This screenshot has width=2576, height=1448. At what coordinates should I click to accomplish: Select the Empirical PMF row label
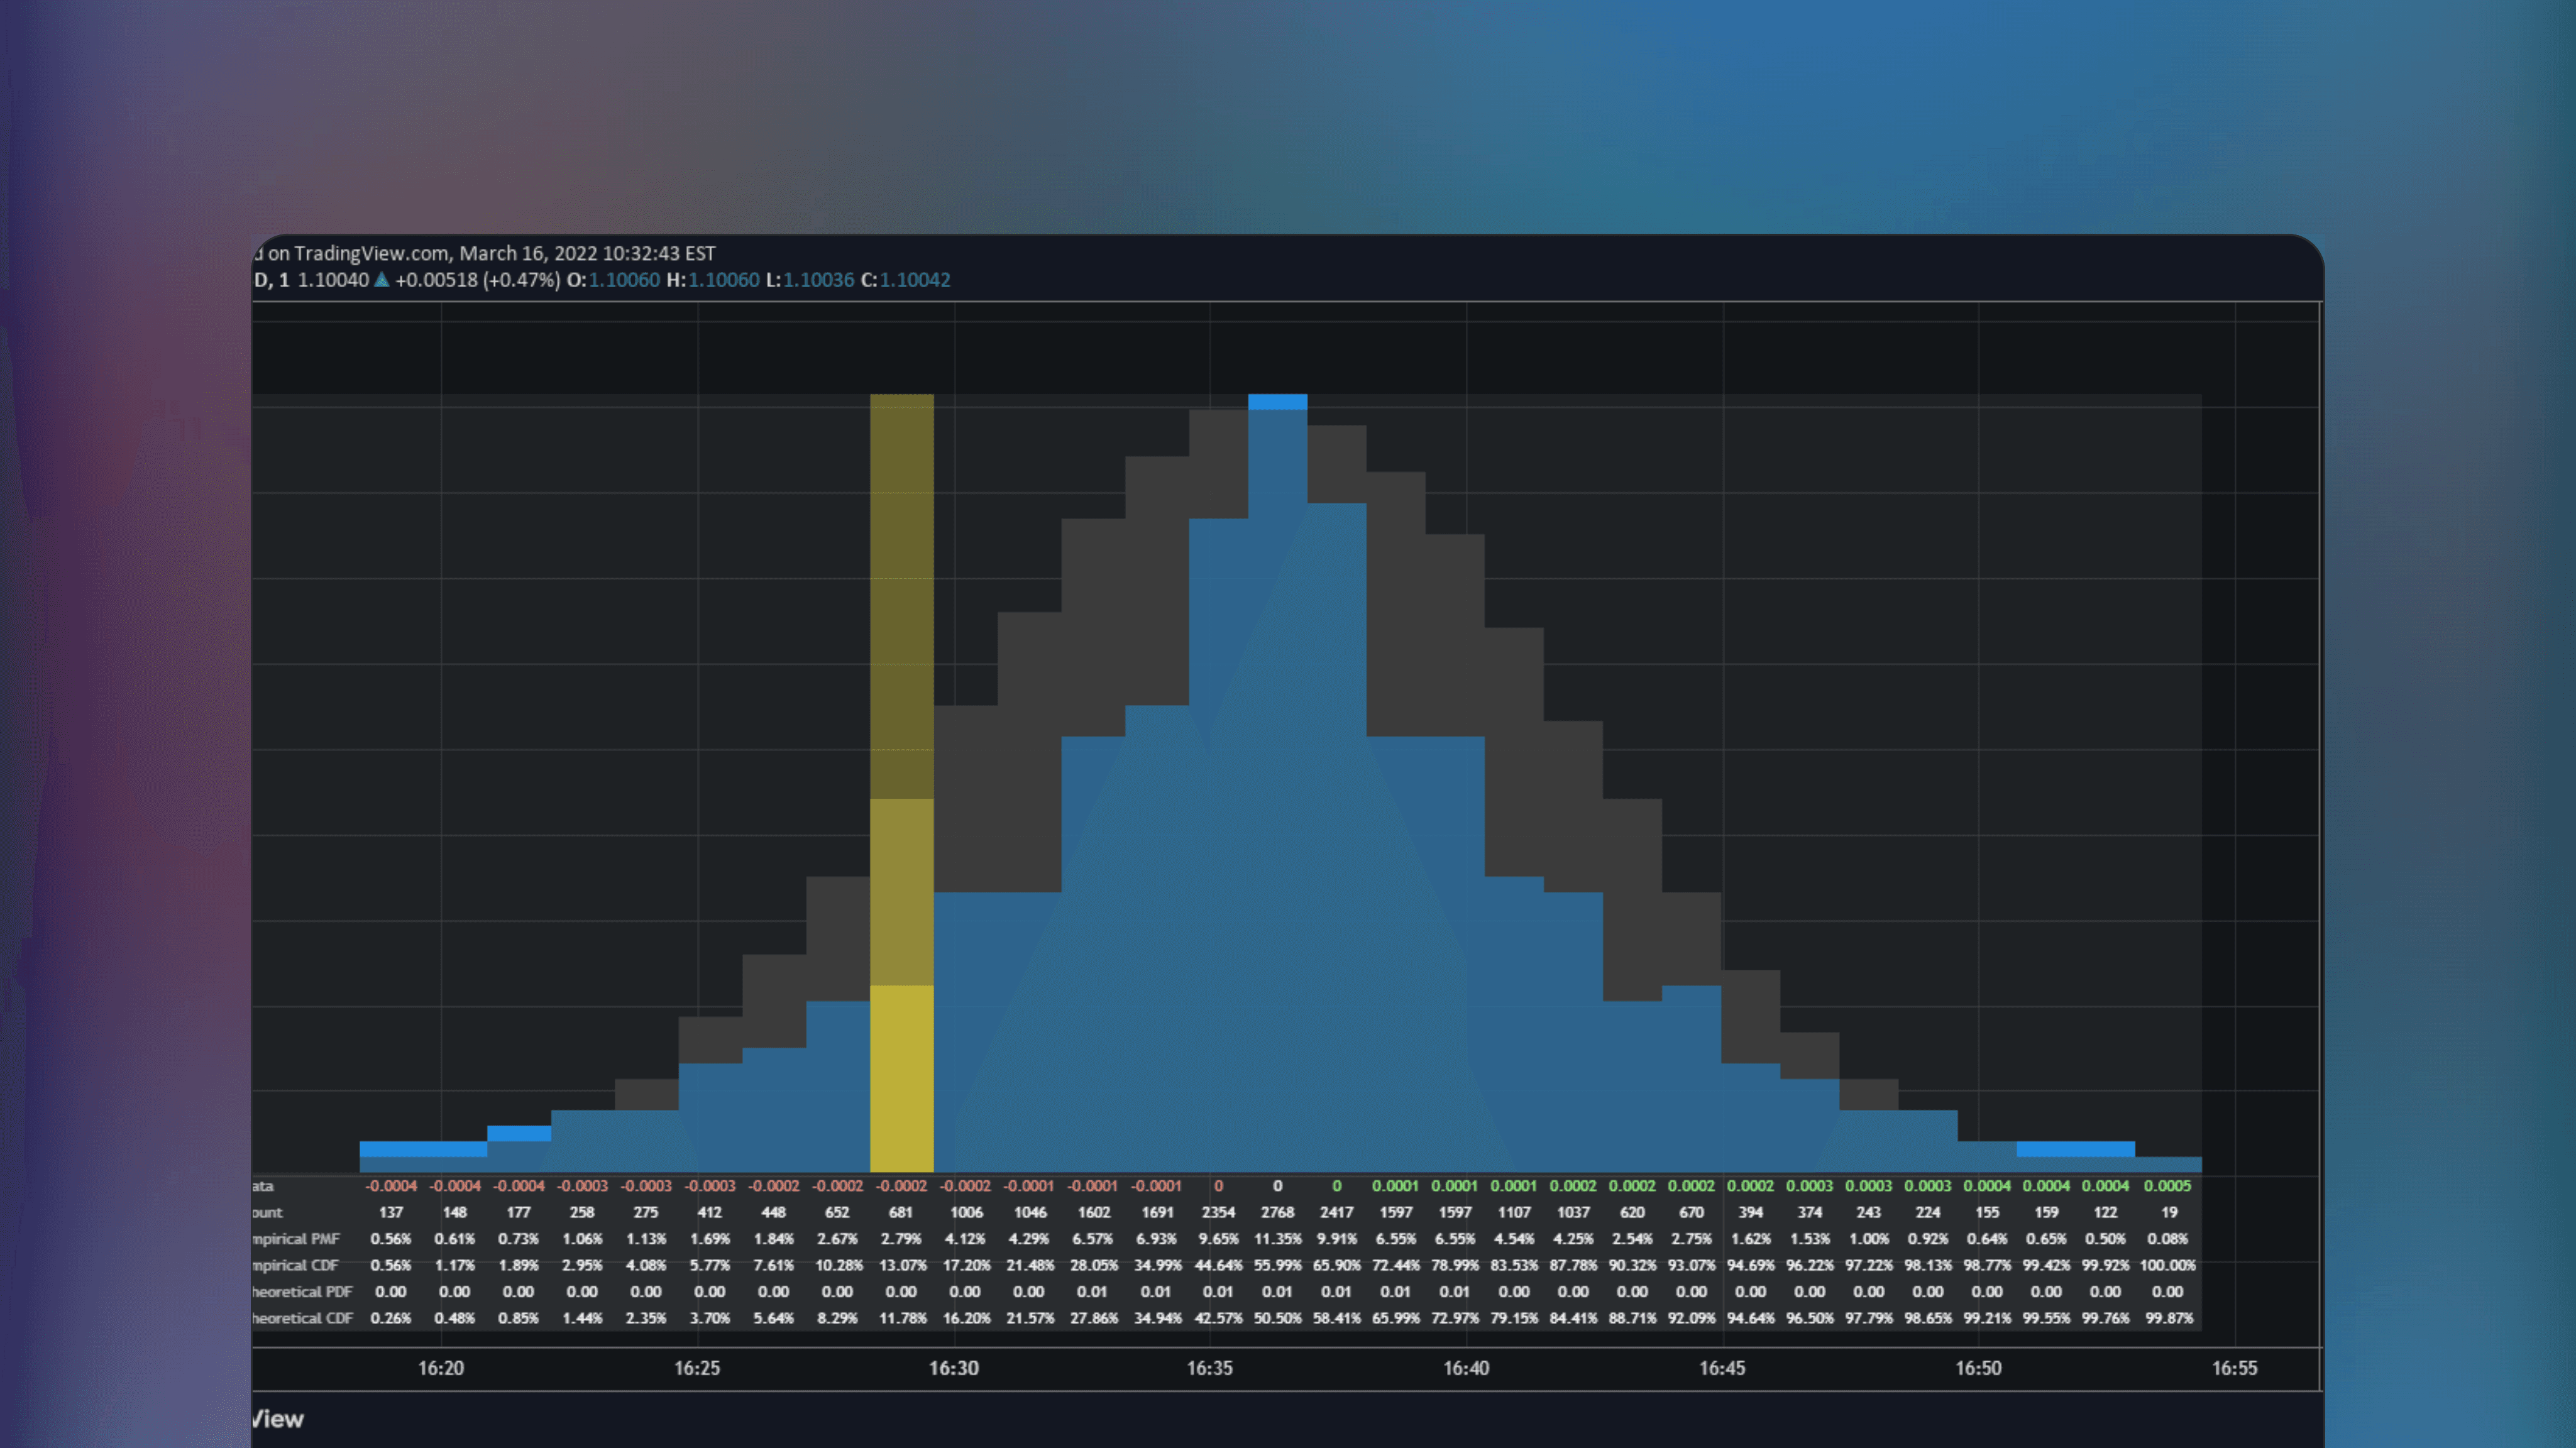tap(295, 1238)
